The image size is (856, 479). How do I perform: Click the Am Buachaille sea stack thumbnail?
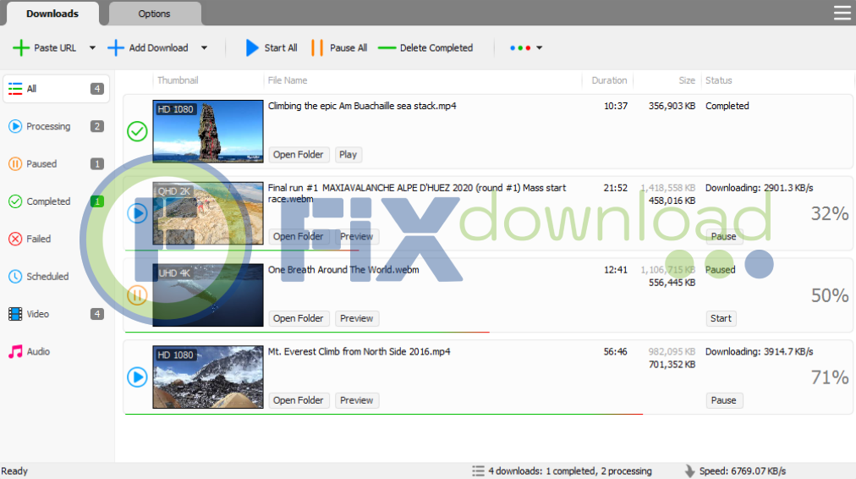click(x=208, y=131)
